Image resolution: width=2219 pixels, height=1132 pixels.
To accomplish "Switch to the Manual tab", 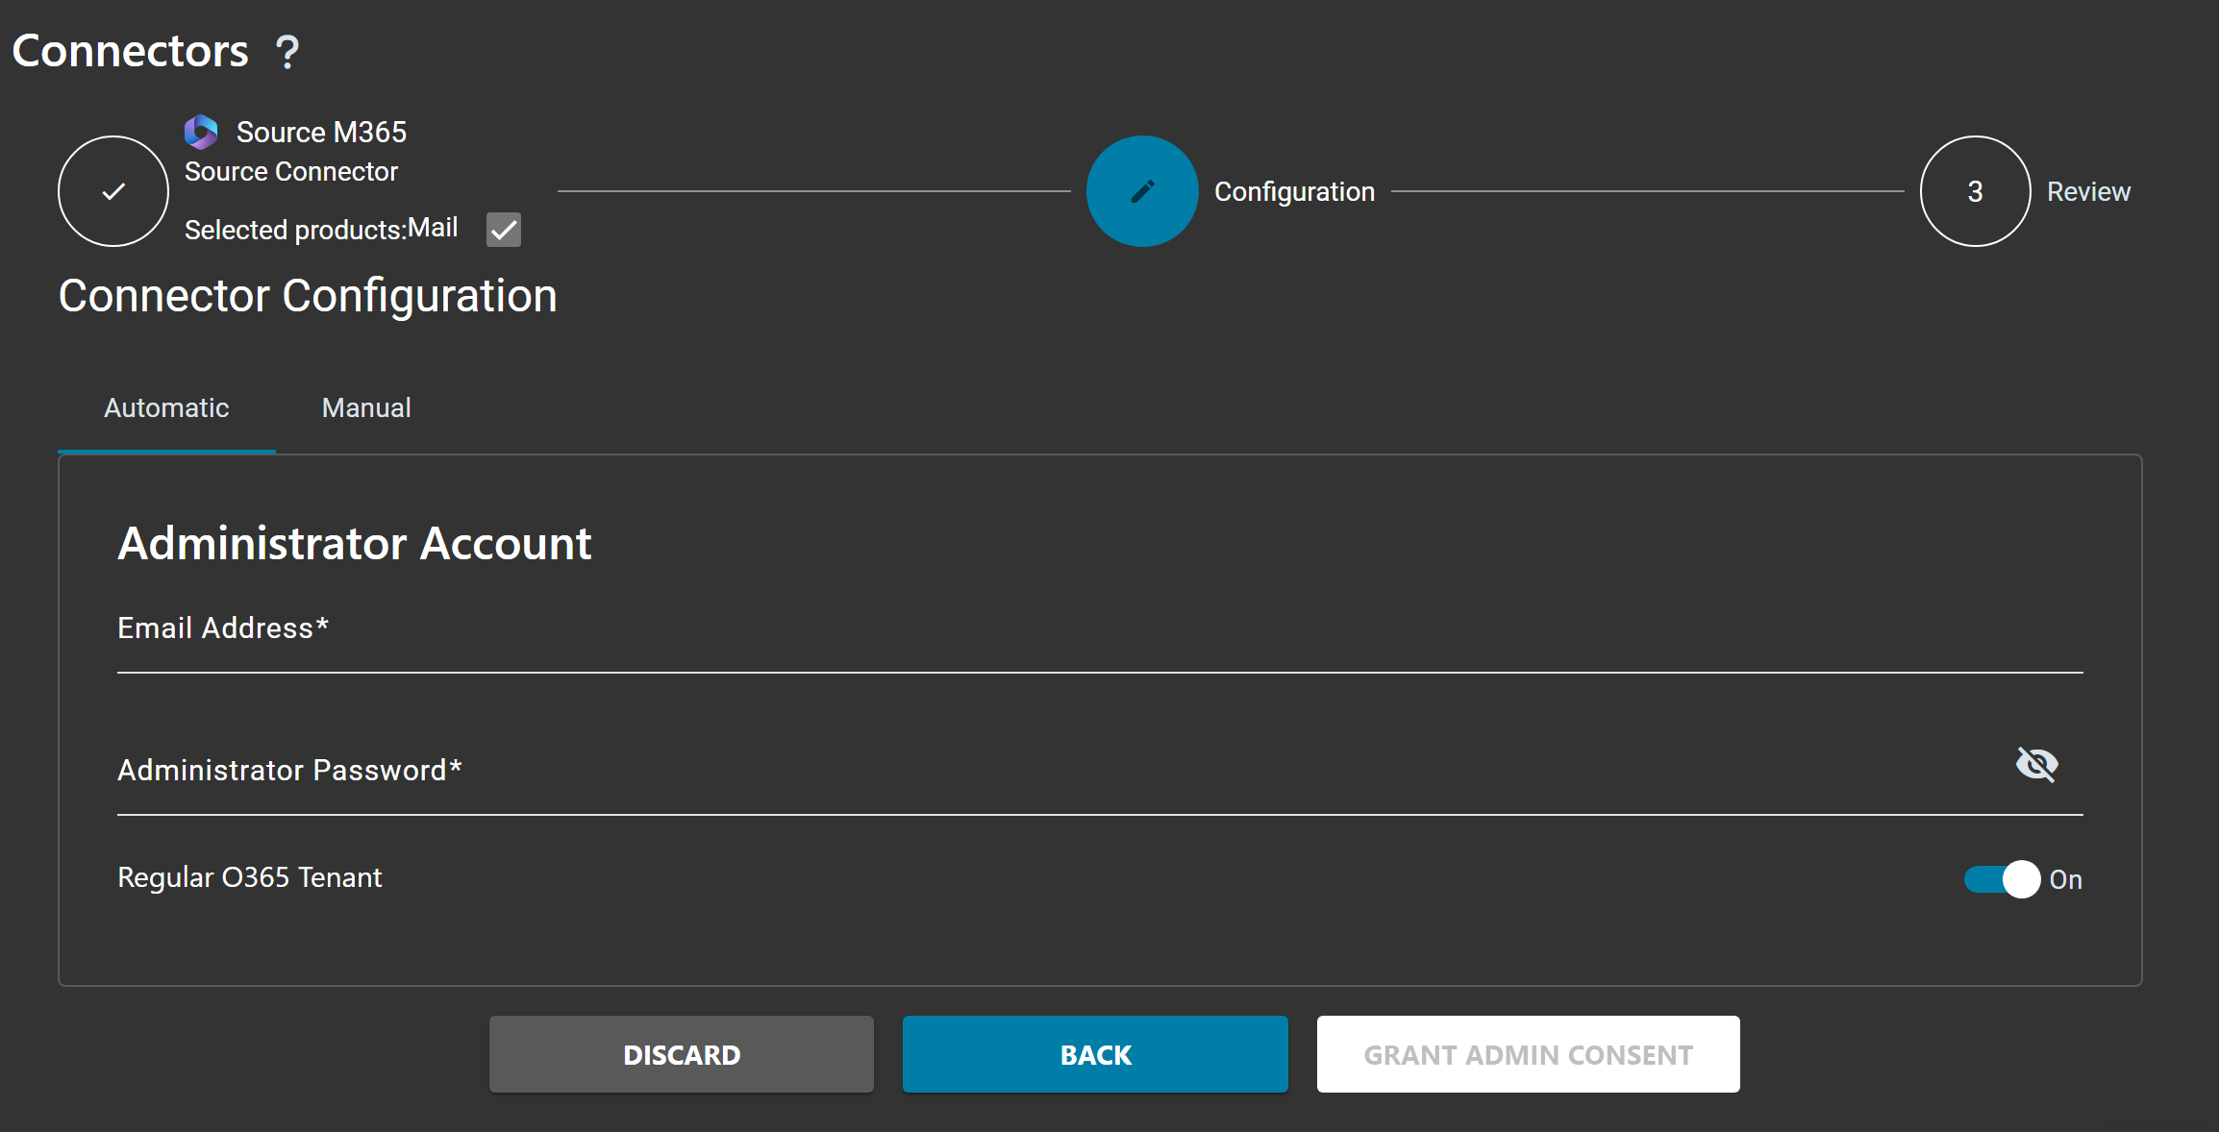I will [366, 408].
